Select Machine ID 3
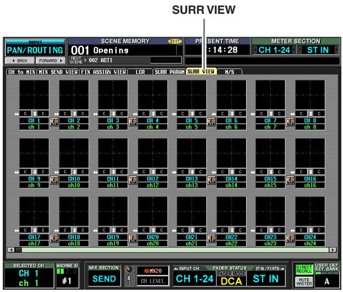343x292 pixels. click(74, 272)
